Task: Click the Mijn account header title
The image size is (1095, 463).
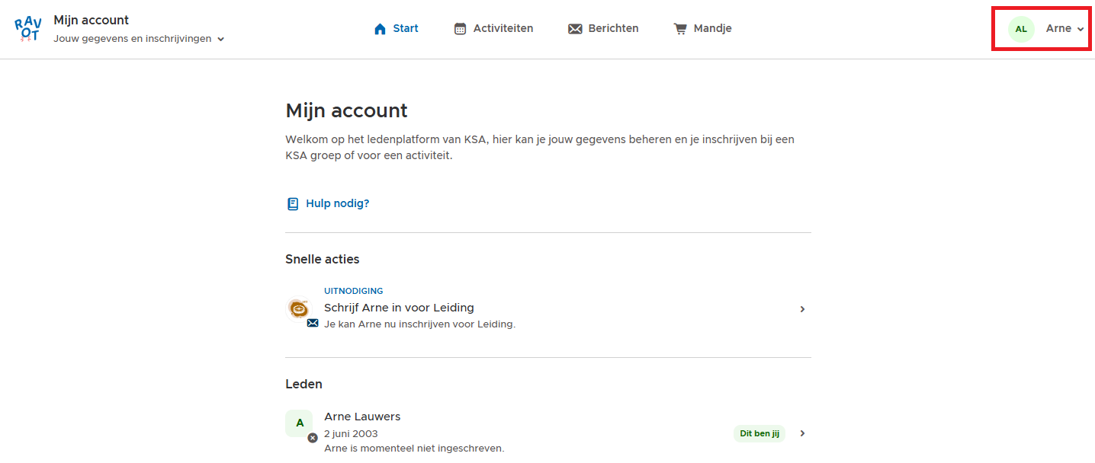Action: tap(92, 21)
